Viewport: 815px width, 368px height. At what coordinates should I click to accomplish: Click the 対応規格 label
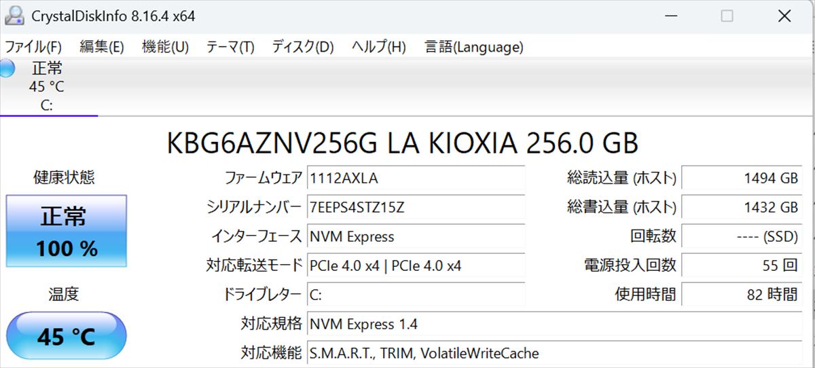click(x=271, y=324)
